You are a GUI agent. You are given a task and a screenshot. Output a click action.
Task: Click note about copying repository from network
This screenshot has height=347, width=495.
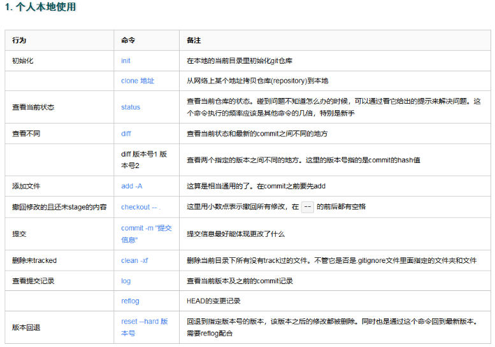(x=257, y=81)
